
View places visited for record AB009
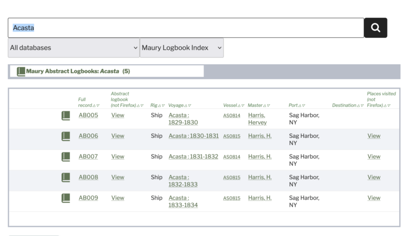click(x=374, y=198)
